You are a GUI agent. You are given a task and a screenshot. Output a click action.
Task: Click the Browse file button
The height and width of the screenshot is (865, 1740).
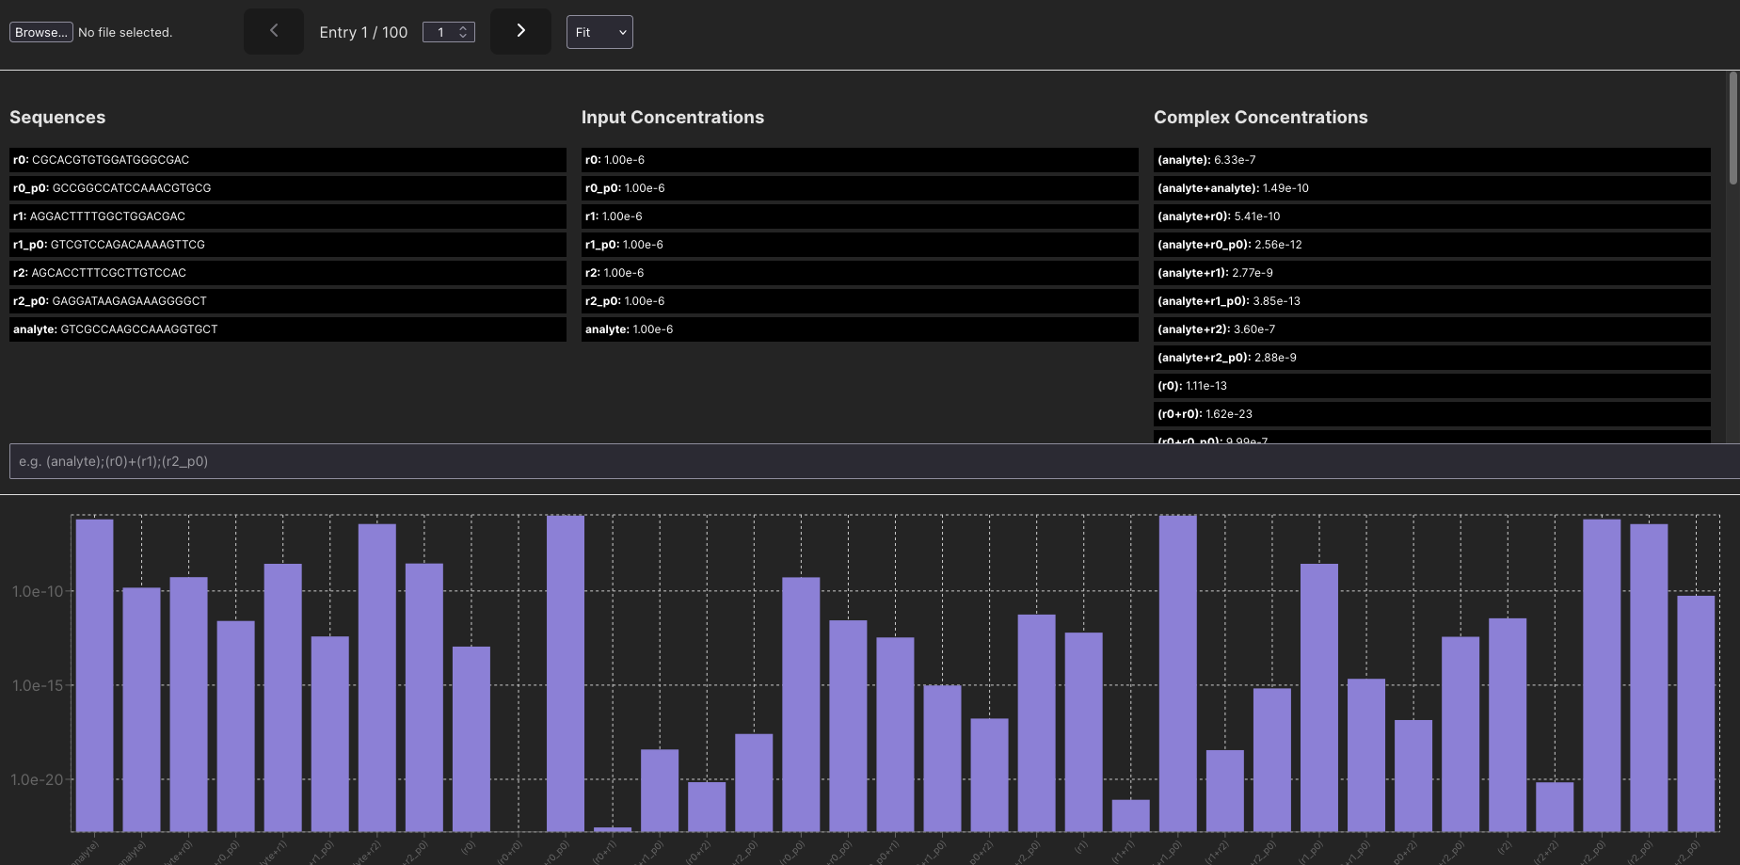tap(41, 32)
